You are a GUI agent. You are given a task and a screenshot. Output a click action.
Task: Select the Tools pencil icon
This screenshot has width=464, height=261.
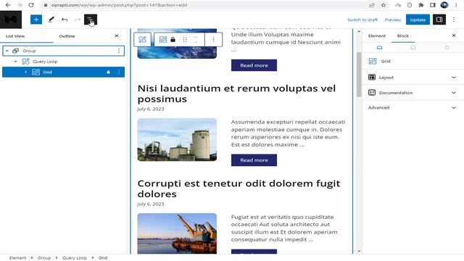point(51,20)
